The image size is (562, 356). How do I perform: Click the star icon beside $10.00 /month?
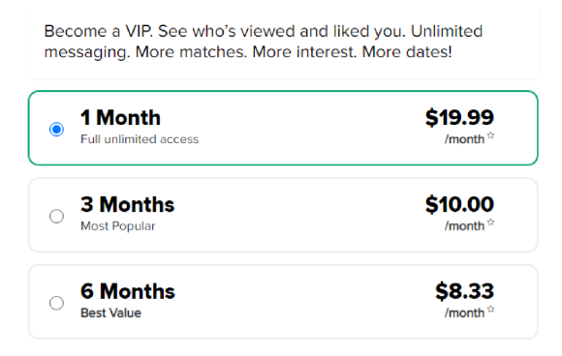pyautogui.click(x=490, y=222)
